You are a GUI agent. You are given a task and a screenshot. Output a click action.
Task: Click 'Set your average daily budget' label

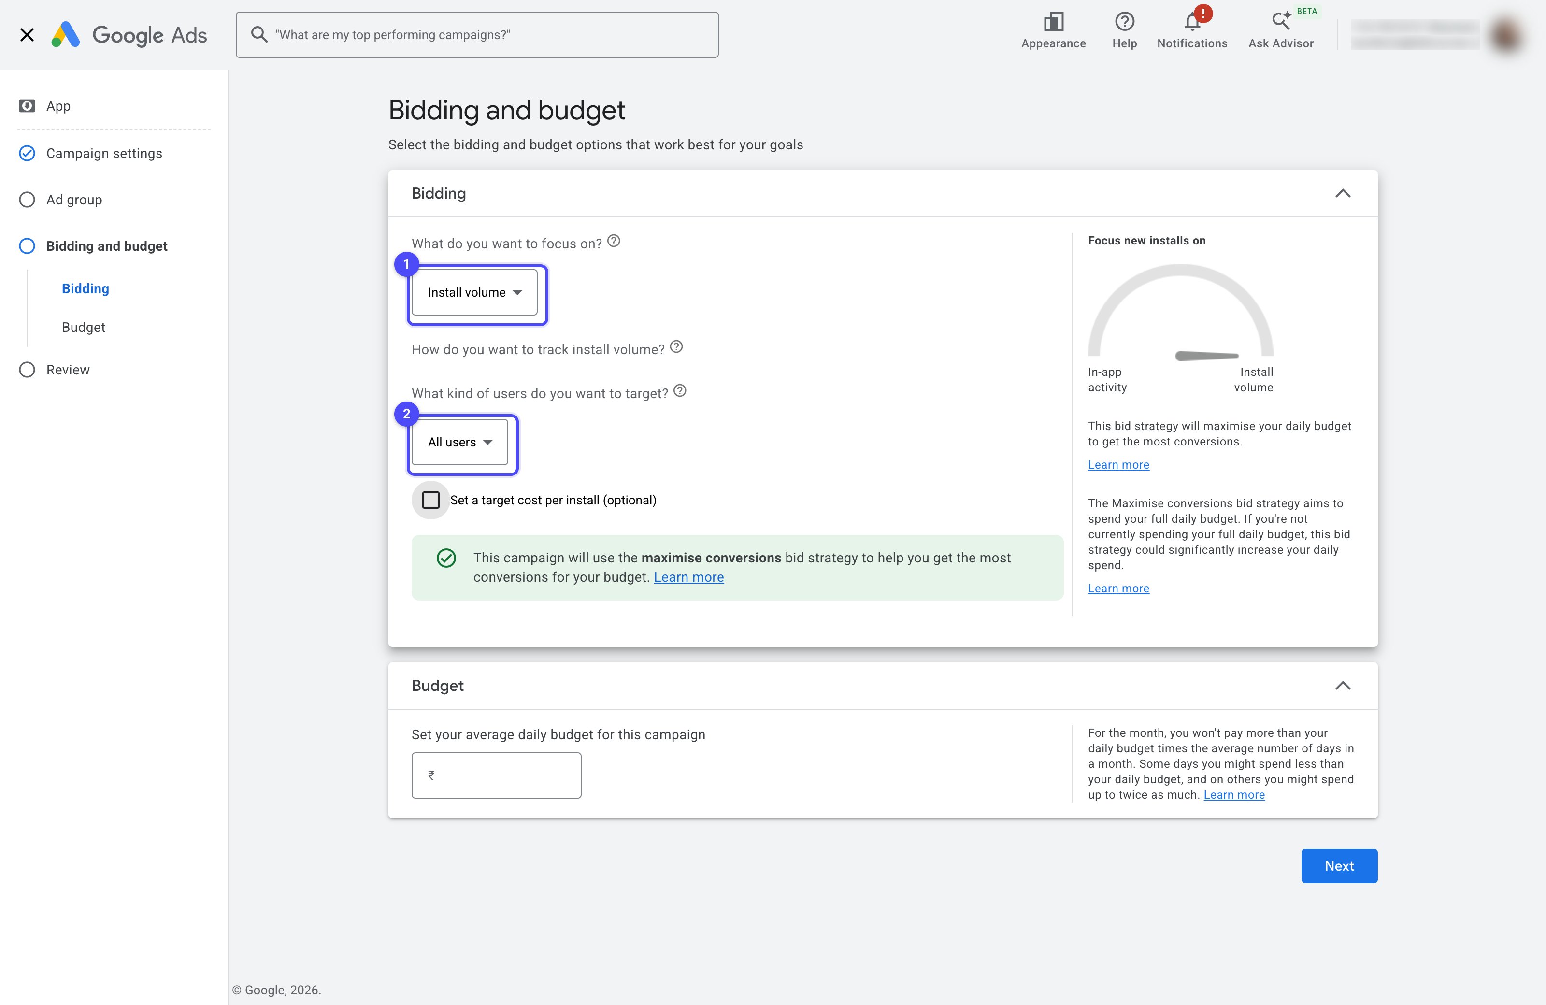[558, 735]
